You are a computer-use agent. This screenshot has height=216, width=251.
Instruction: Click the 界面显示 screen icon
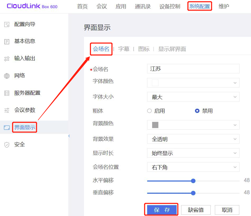tap(7, 127)
